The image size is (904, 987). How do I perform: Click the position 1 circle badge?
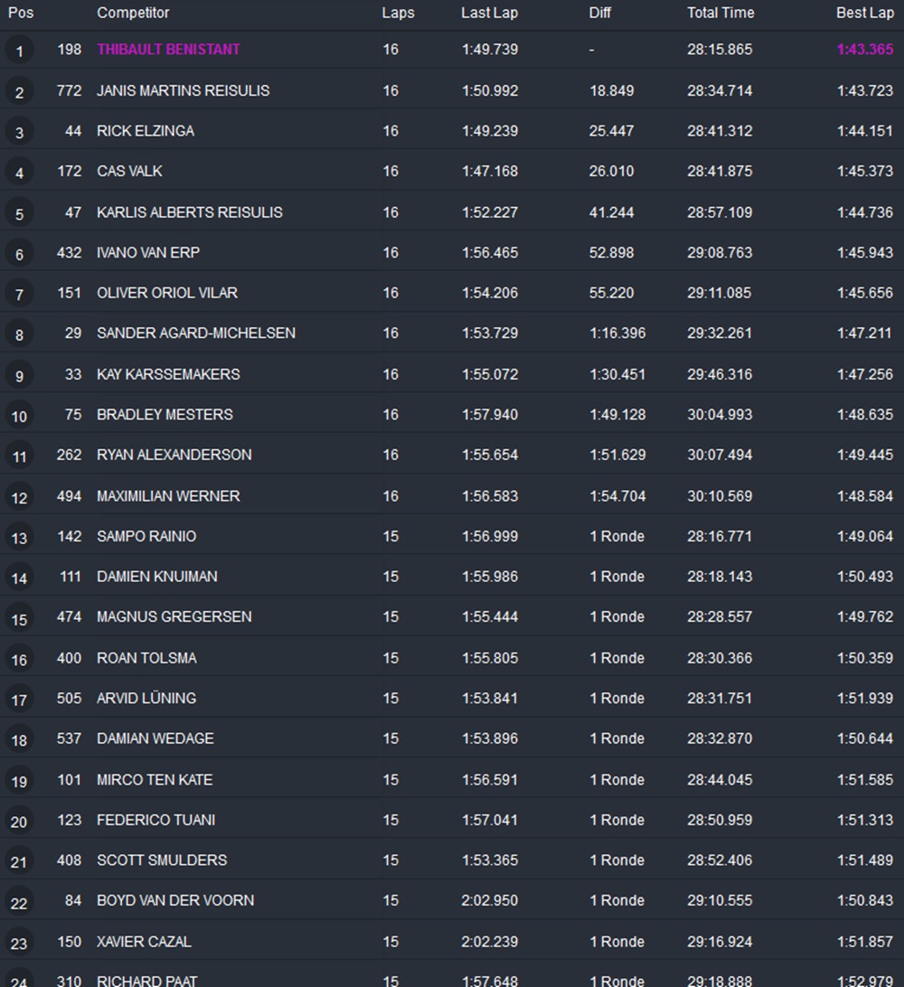[19, 51]
